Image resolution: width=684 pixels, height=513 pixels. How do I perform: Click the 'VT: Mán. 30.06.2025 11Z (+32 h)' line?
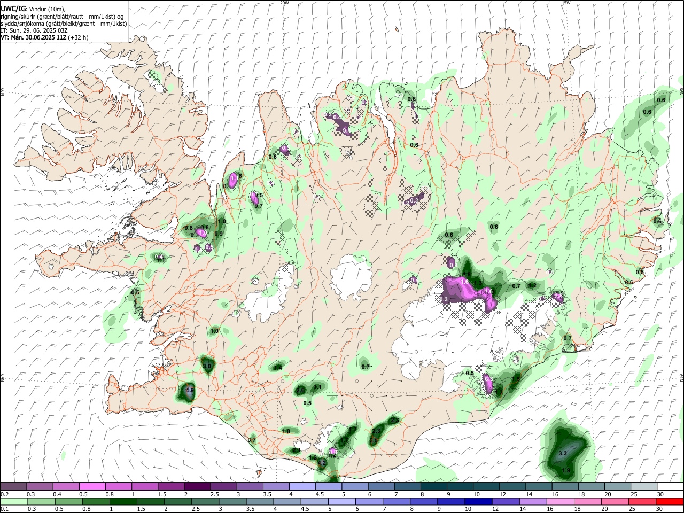(45, 37)
